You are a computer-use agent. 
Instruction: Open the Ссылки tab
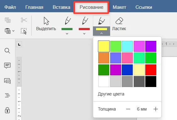point(144,7)
